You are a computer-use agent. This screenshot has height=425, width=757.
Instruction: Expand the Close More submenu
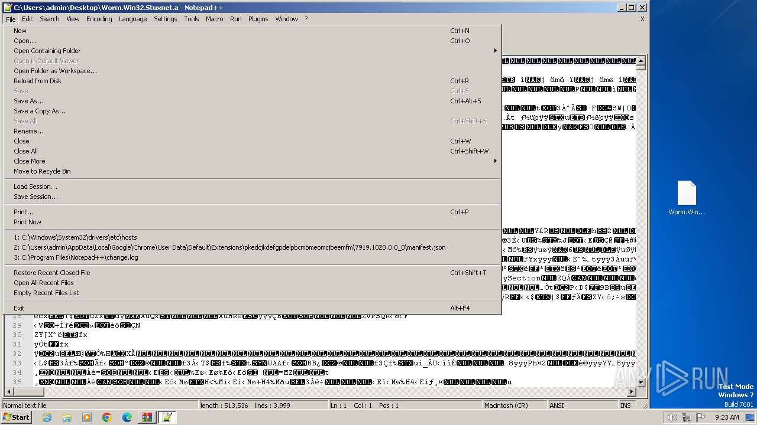click(x=253, y=161)
